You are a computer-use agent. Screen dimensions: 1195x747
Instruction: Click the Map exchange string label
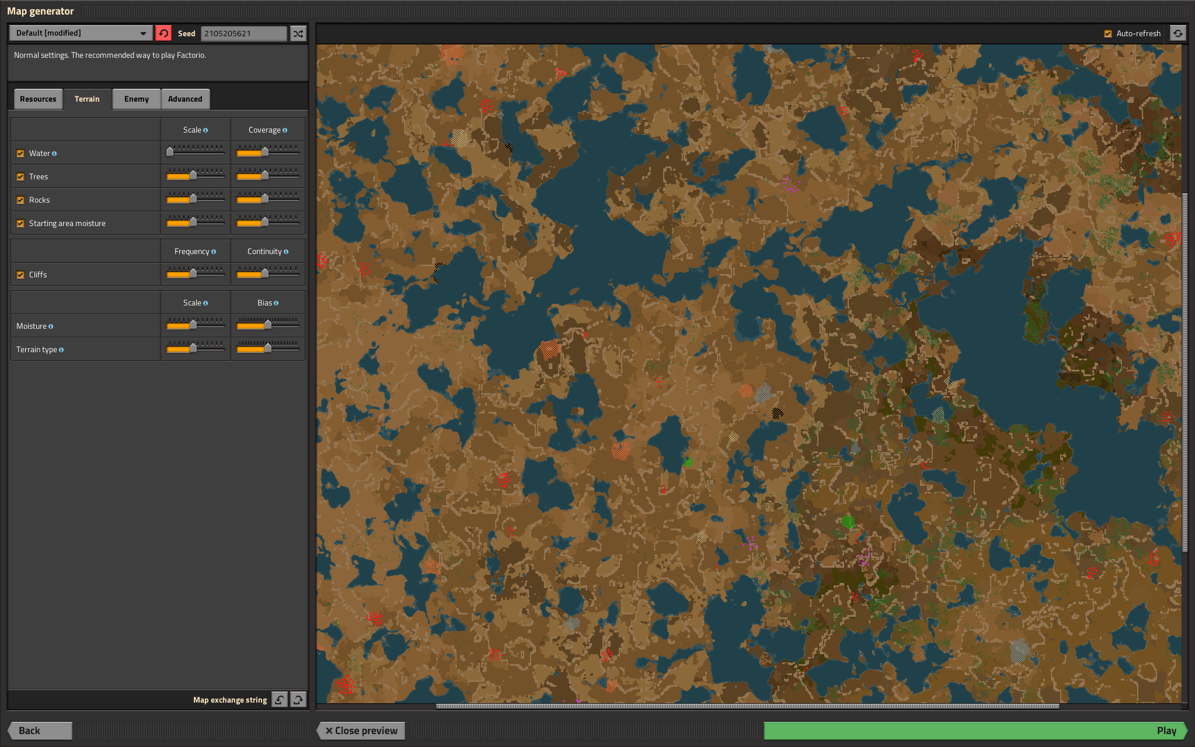coord(230,700)
